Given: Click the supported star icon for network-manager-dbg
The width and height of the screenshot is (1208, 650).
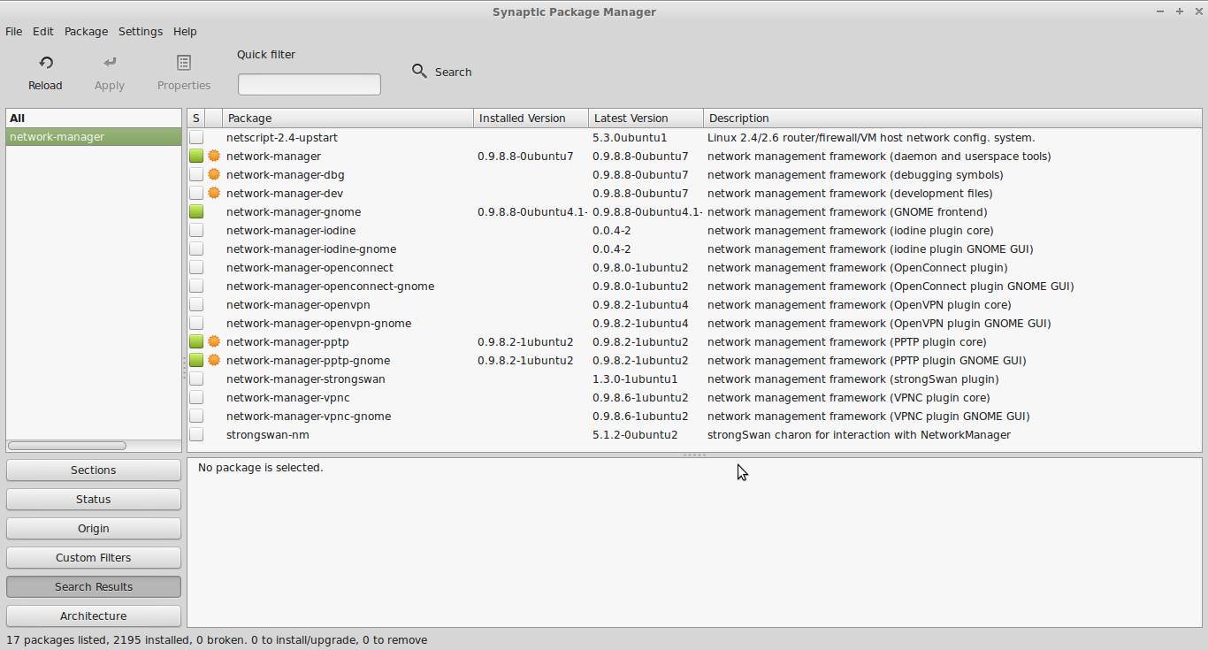Looking at the screenshot, I should pos(213,174).
